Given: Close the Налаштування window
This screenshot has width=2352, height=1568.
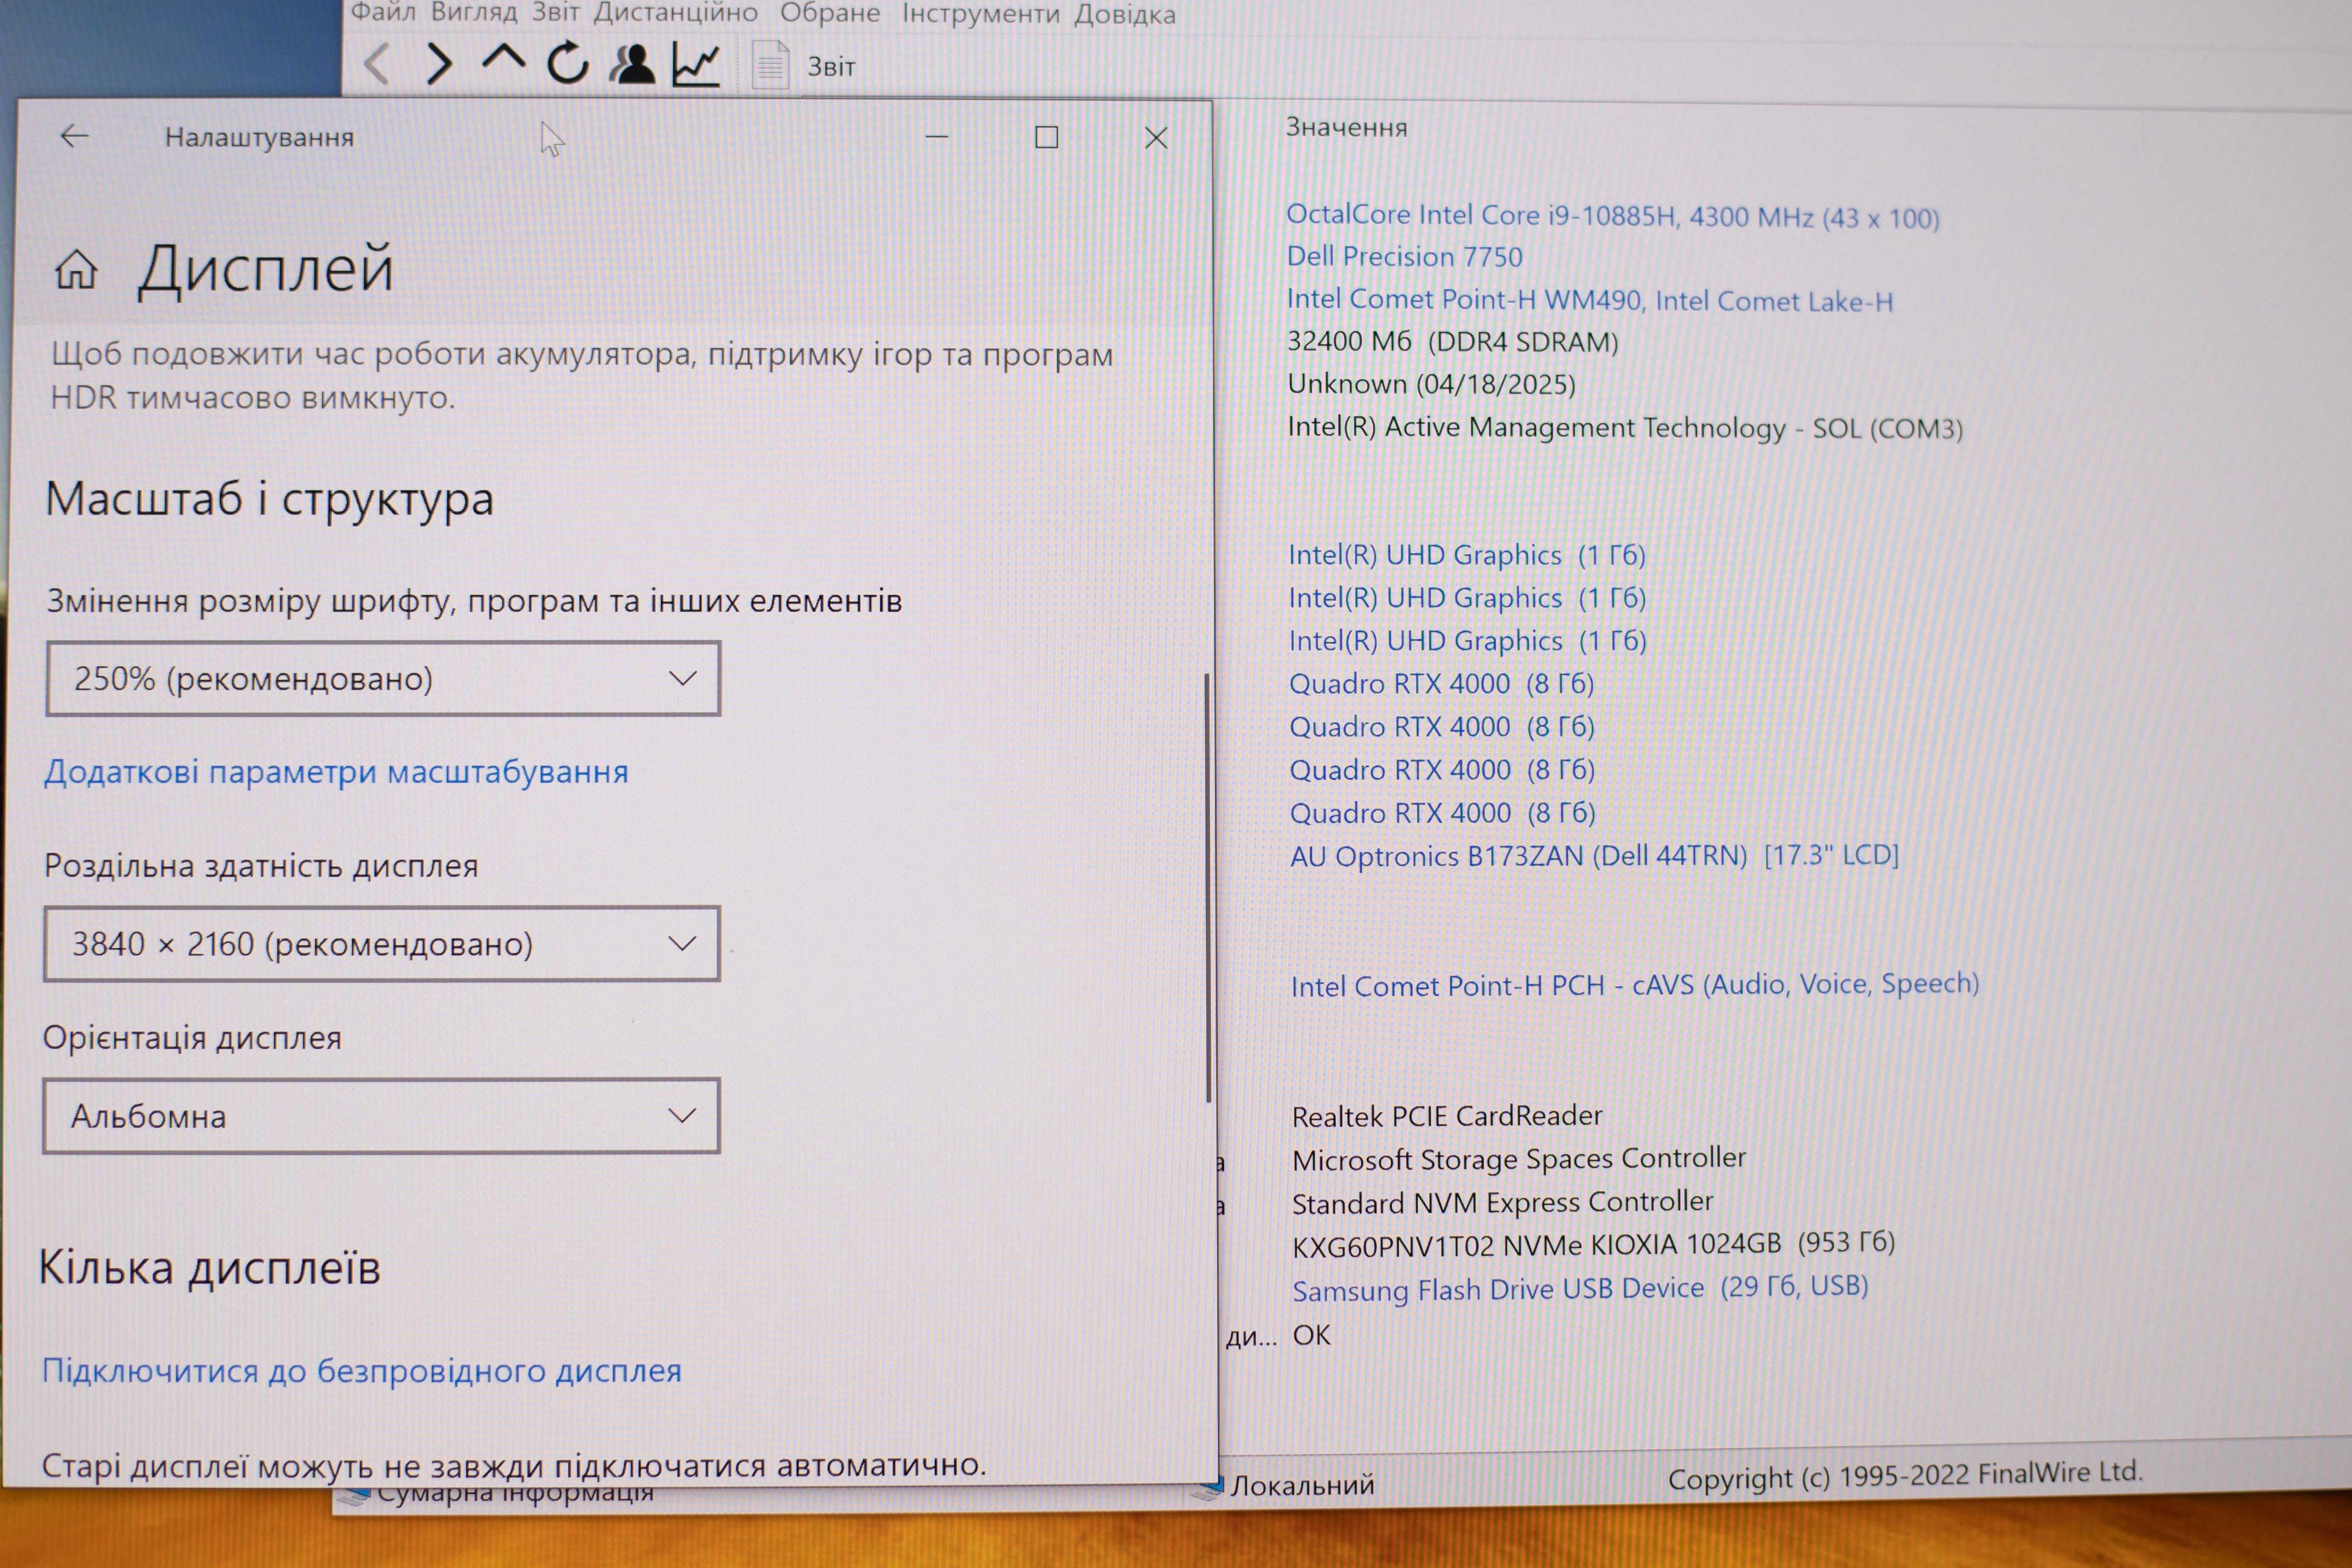Looking at the screenshot, I should click(x=1156, y=138).
